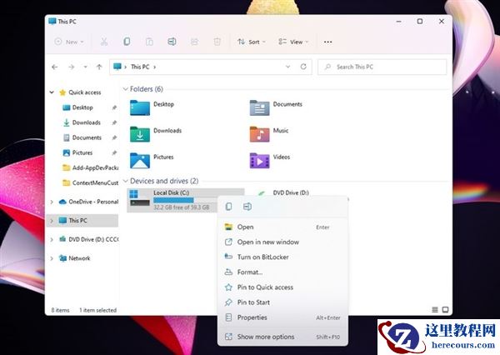Open Desktop in Quick access sidebar
Image resolution: width=500 pixels, height=355 pixels.
(82, 107)
